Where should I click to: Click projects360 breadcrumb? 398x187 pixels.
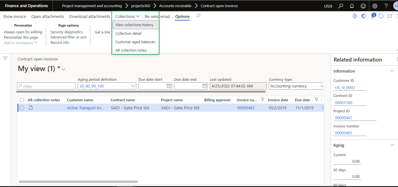(x=140, y=6)
